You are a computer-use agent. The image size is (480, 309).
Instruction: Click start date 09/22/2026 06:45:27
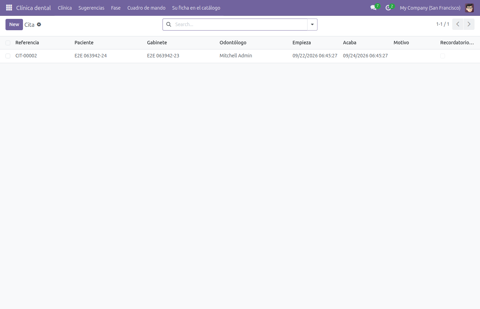(x=315, y=56)
